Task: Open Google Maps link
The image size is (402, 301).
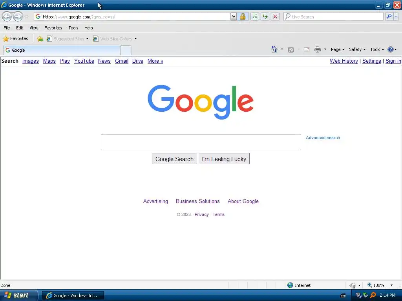Action: [x=49, y=61]
